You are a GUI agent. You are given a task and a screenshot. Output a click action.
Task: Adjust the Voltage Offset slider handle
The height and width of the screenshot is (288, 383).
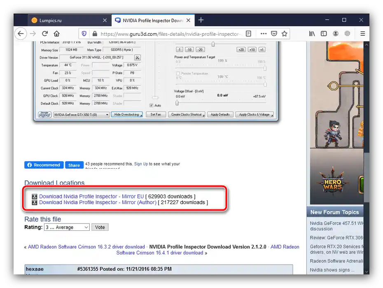pos(177,103)
